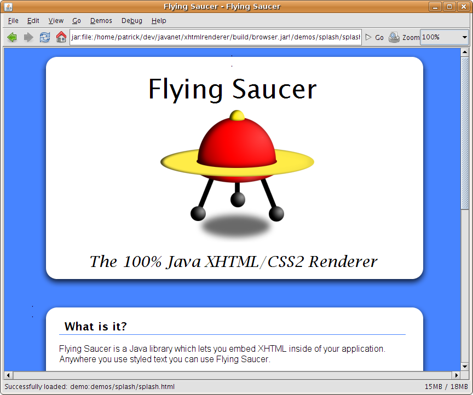Click the '15MB / 18MB' memory indicator
This screenshot has width=473, height=395.
[x=446, y=387]
